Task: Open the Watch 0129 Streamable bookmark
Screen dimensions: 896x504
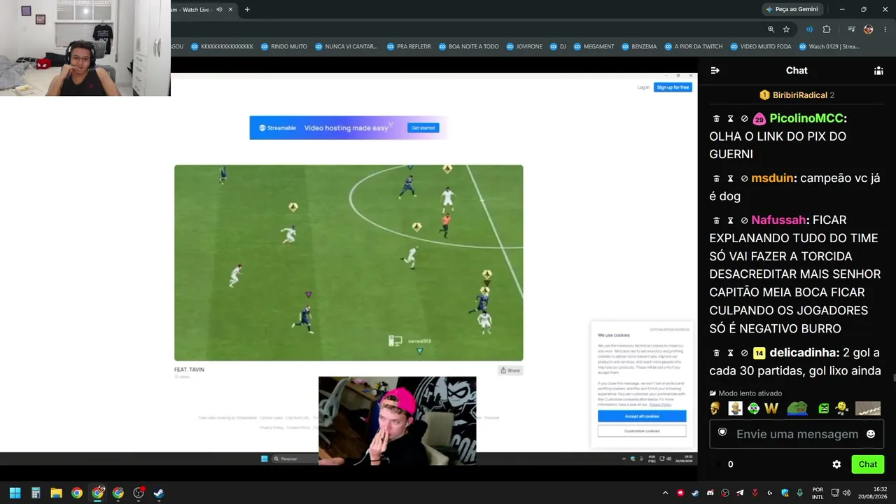Action: pos(829,47)
